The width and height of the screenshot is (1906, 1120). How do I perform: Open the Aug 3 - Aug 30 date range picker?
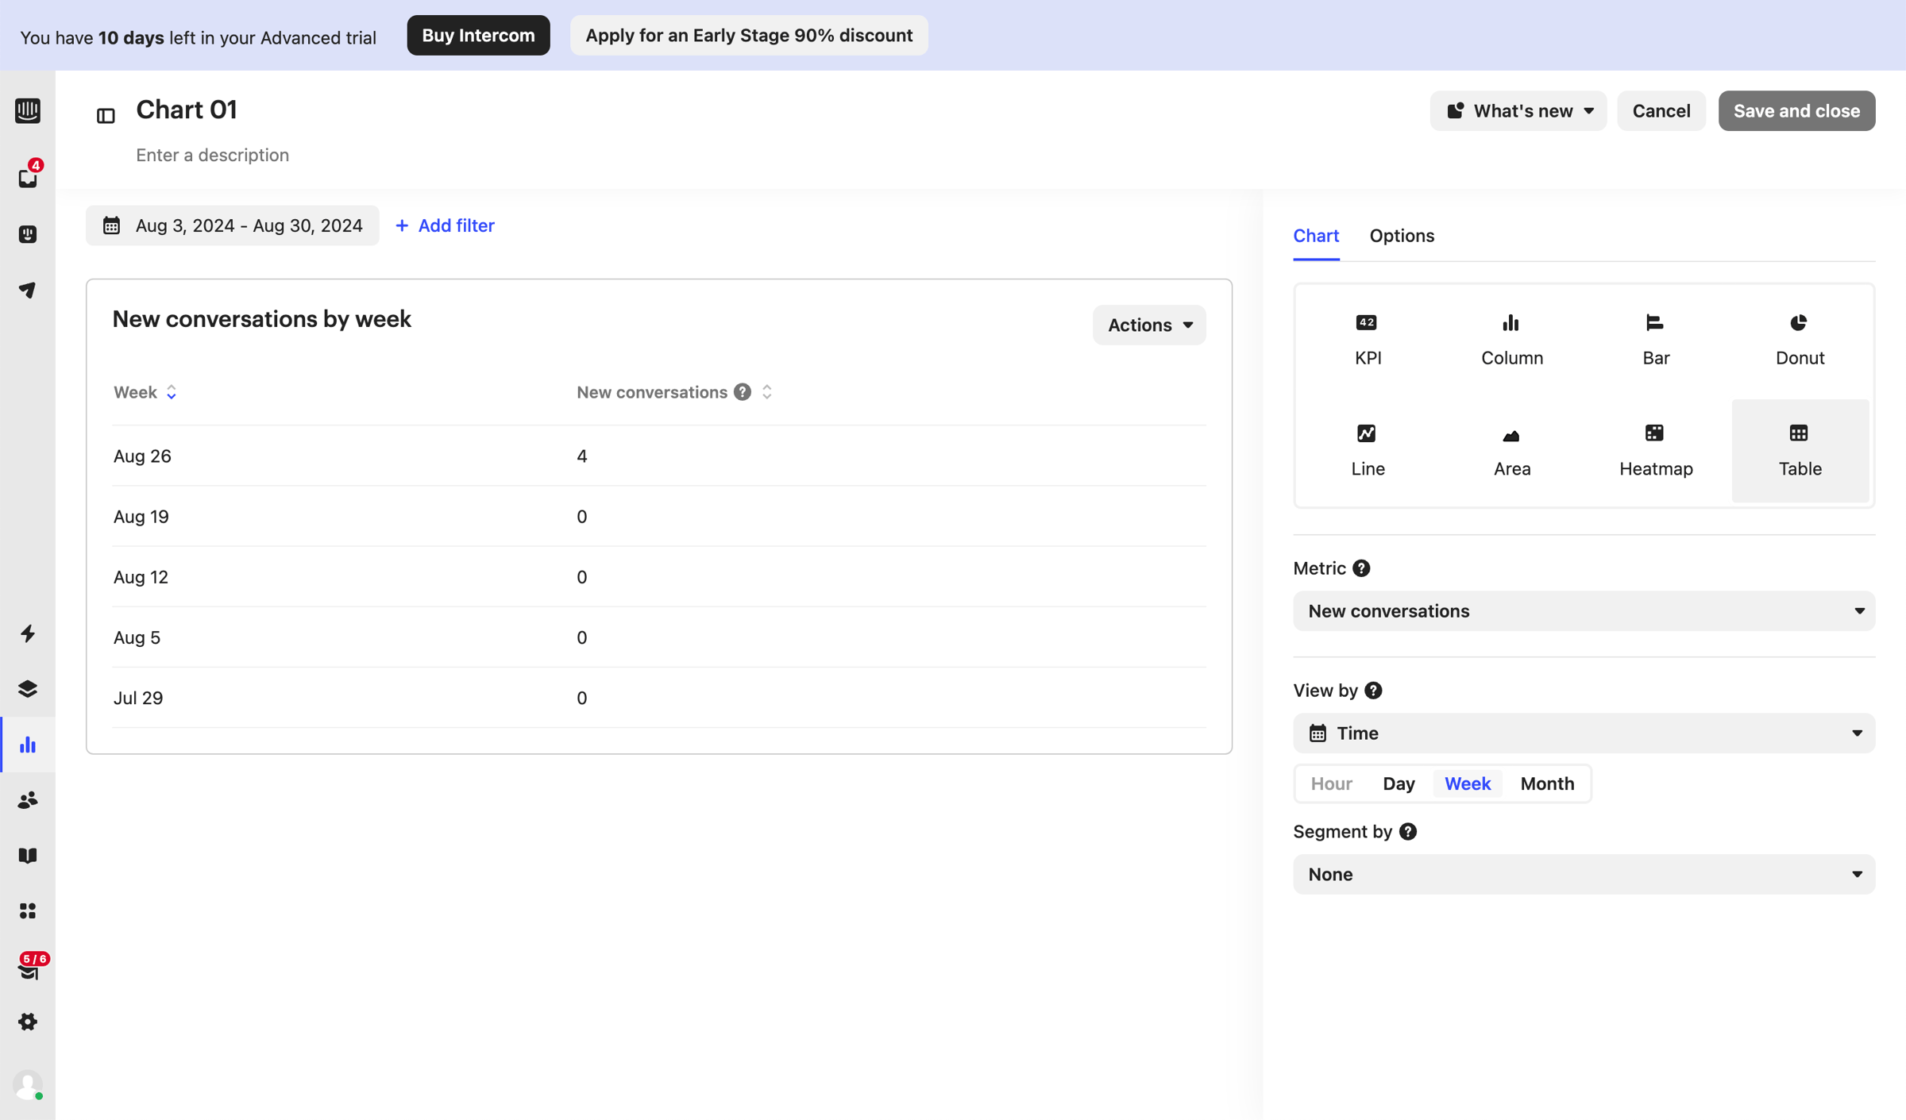pos(233,225)
